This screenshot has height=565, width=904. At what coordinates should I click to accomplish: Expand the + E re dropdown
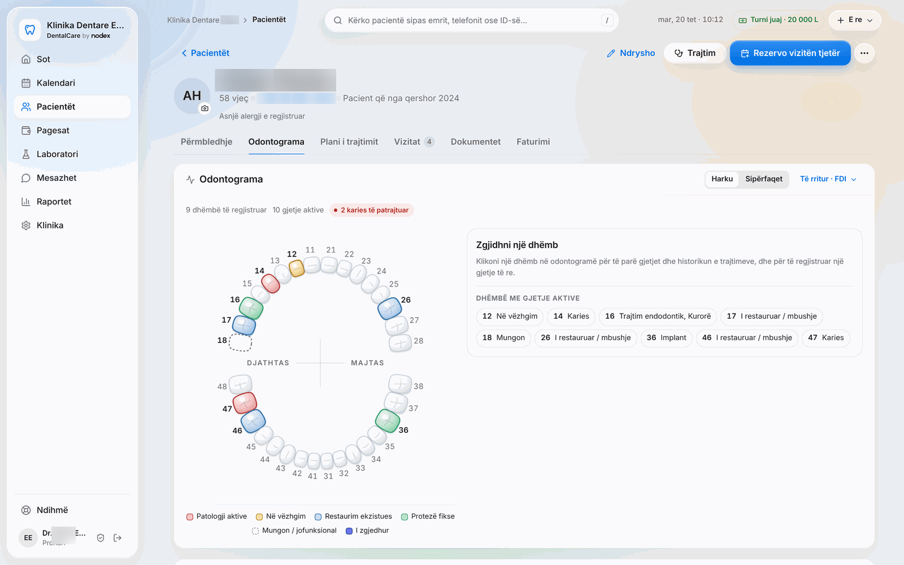855,20
